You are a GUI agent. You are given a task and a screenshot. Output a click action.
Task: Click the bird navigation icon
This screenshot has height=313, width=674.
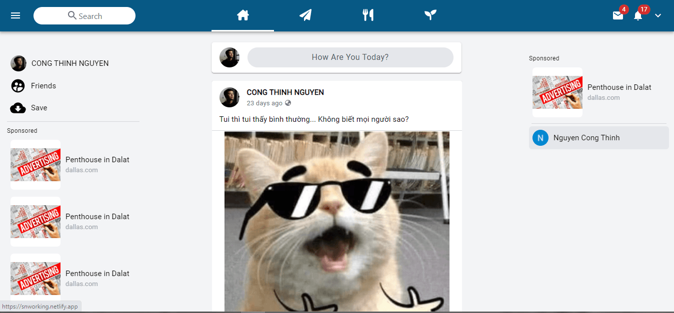[x=430, y=15]
